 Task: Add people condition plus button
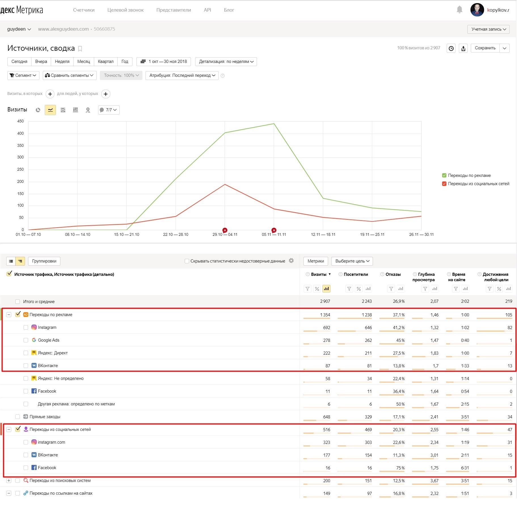106,94
